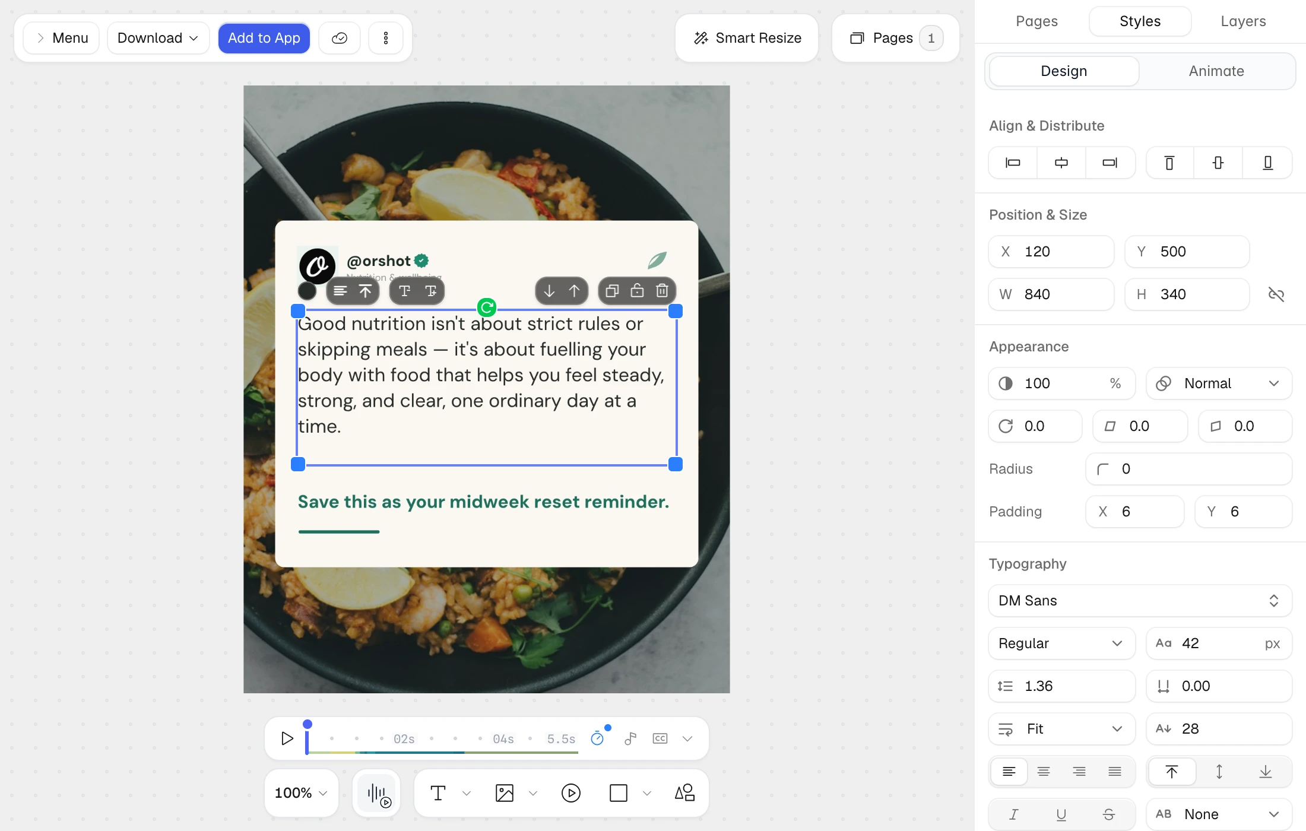Align selection to left edge
The width and height of the screenshot is (1306, 831).
pos(1013,163)
